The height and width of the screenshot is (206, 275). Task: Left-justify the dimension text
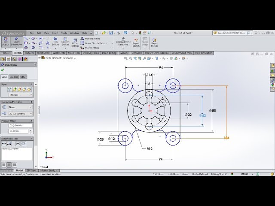coord(4,165)
